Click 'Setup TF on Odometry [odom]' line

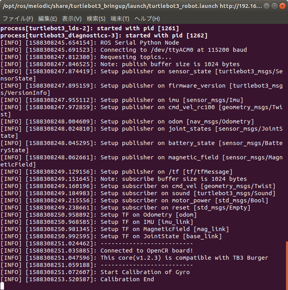[99, 215]
